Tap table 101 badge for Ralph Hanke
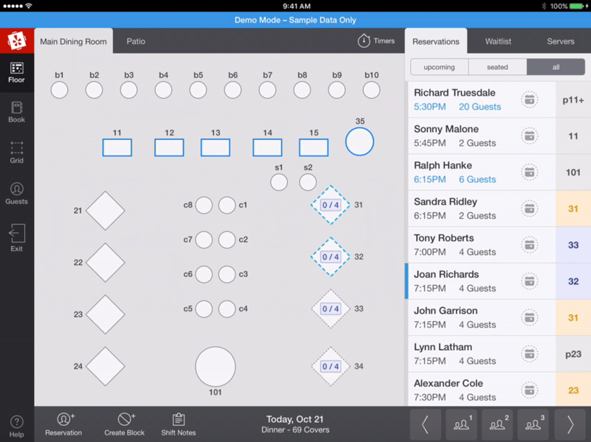The height and width of the screenshot is (442, 591). [573, 172]
